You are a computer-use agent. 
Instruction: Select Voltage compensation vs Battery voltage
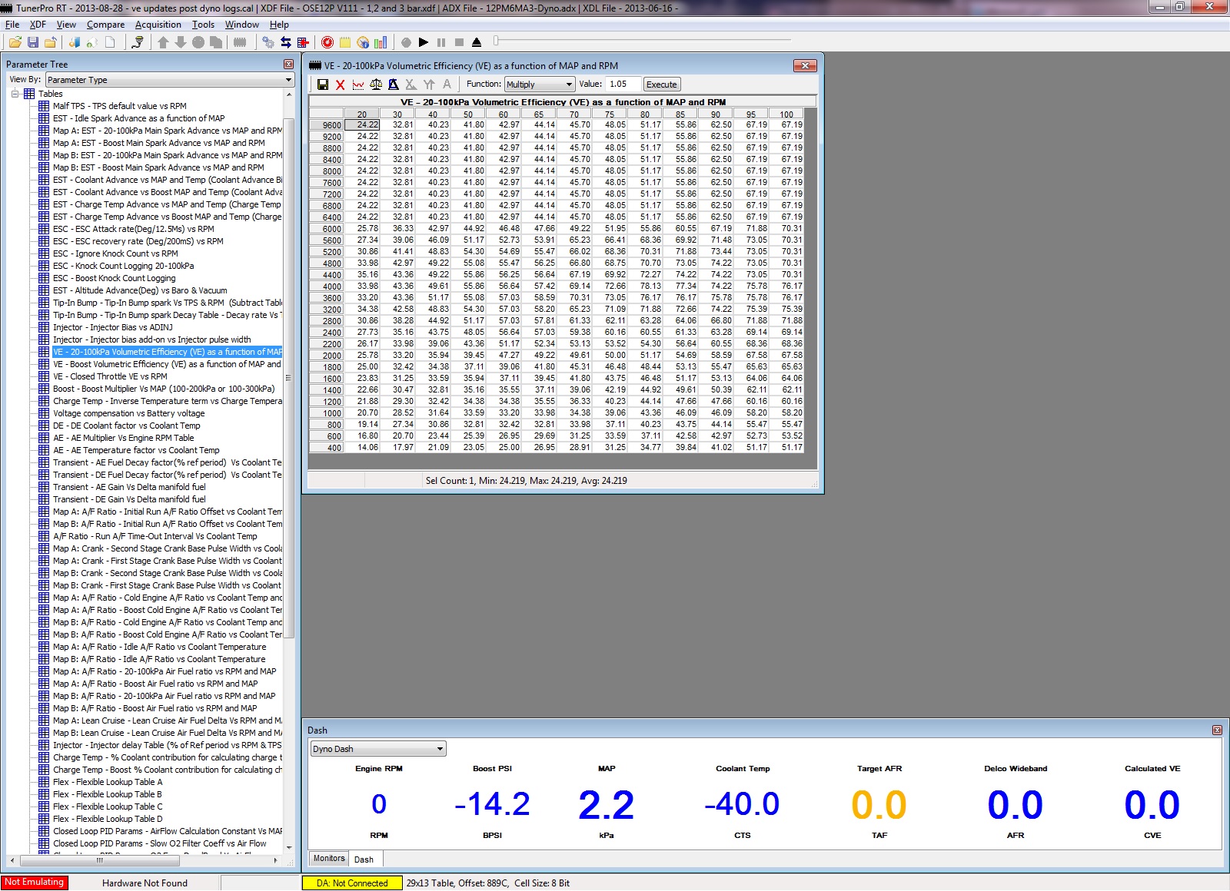[129, 413]
